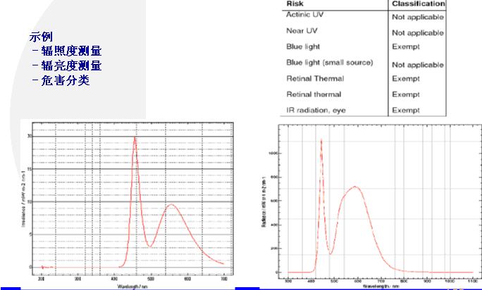Click the 'Classification' column header
482x290 pixels.
(418, 4)
